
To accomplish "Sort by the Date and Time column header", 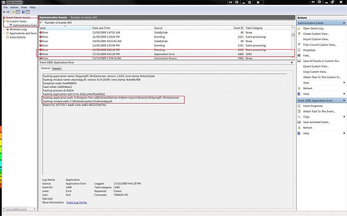I will click(x=123, y=28).
